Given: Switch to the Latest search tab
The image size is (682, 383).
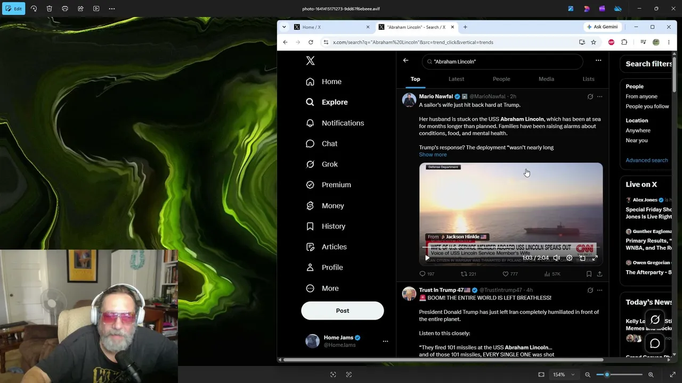Looking at the screenshot, I should (456, 79).
